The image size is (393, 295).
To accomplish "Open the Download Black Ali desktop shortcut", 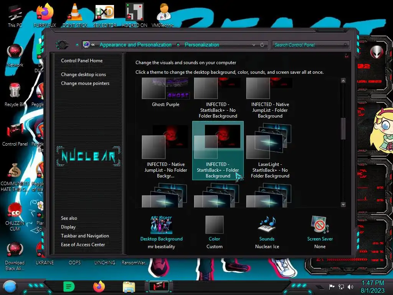I will pyautogui.click(x=15, y=256).
